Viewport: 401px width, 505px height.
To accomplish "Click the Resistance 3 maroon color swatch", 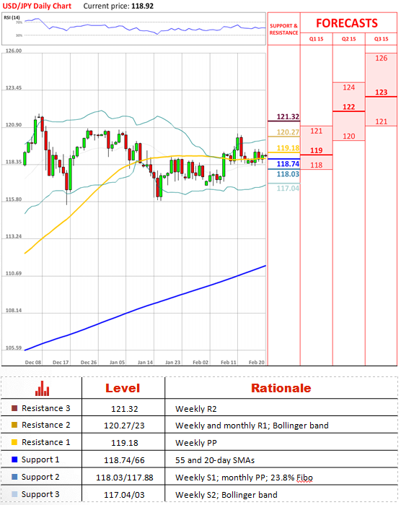I will 14,408.
